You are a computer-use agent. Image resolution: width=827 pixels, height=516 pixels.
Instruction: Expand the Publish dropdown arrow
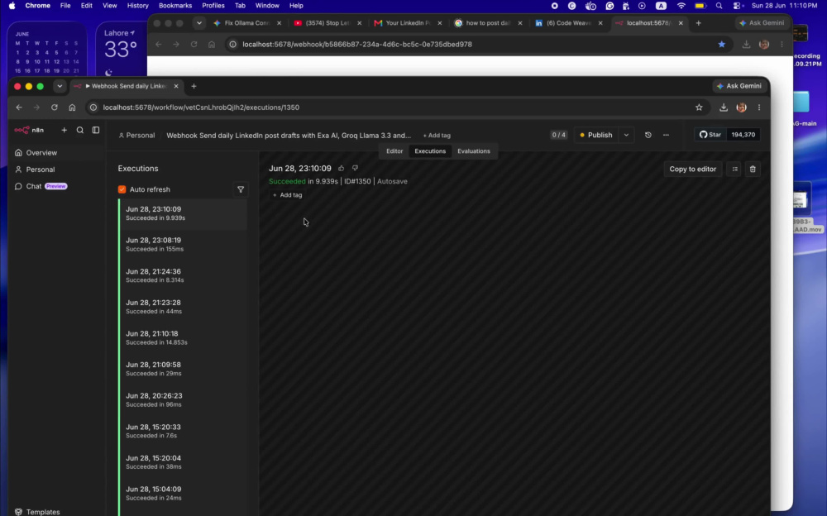pyautogui.click(x=626, y=135)
